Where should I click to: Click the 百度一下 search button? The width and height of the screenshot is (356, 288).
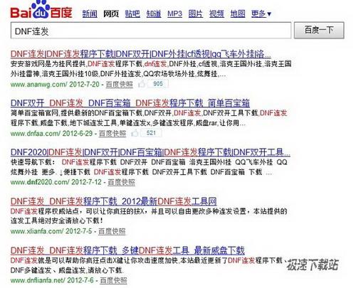pos(319,30)
